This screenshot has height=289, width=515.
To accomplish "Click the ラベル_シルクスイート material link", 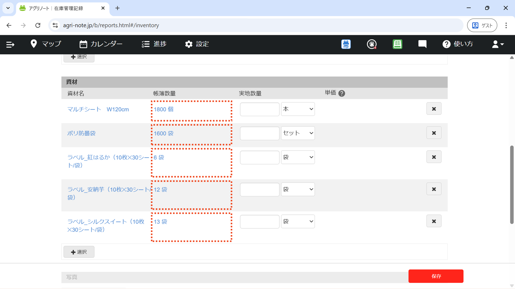I will tap(106, 226).
